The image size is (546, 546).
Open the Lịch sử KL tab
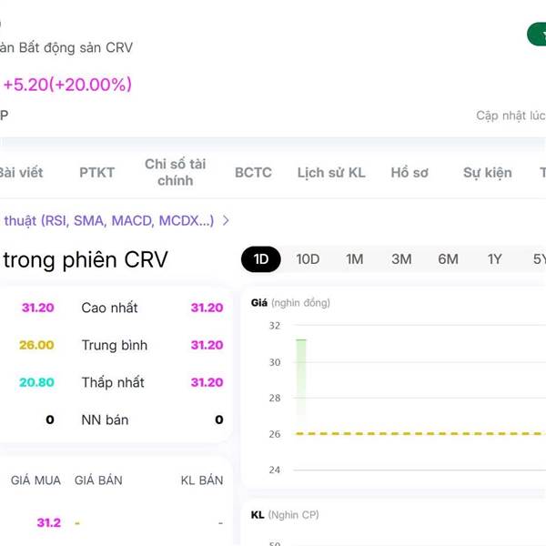pos(331,172)
